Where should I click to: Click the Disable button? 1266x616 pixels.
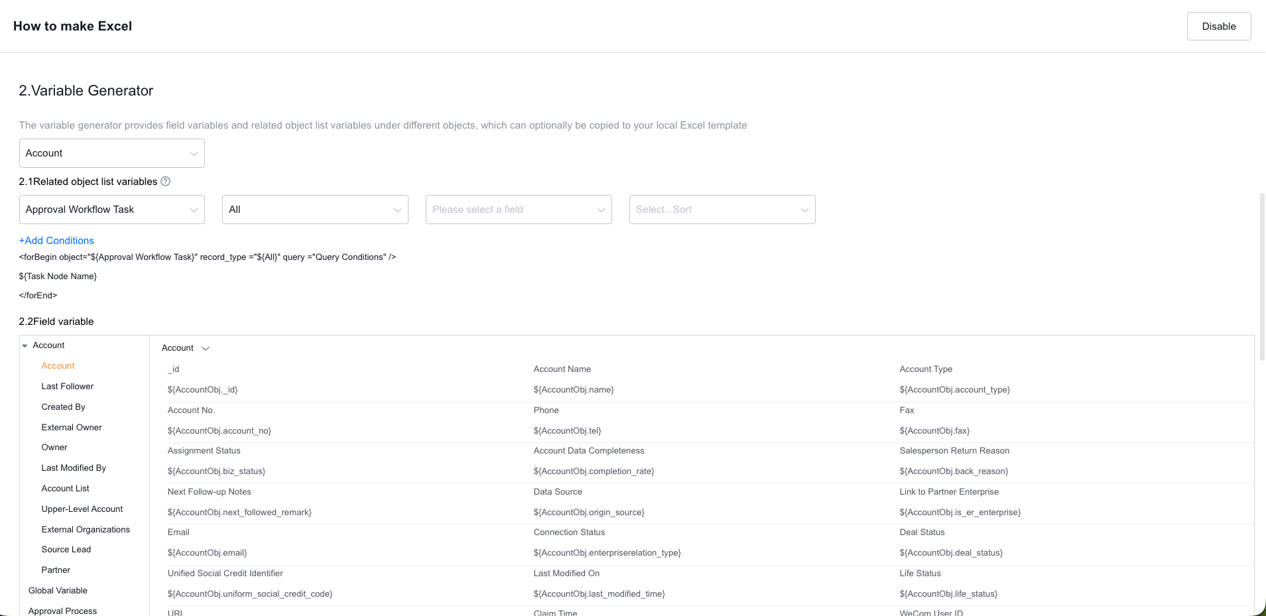point(1219,27)
